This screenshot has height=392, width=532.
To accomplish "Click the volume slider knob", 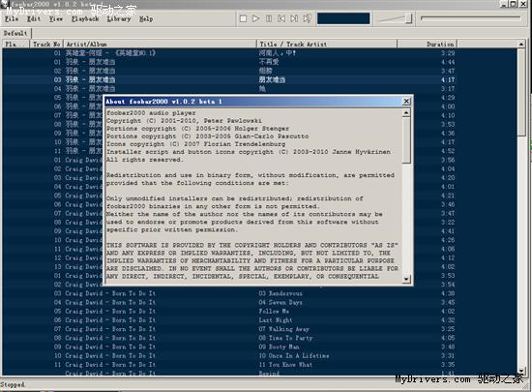I will (409, 18).
